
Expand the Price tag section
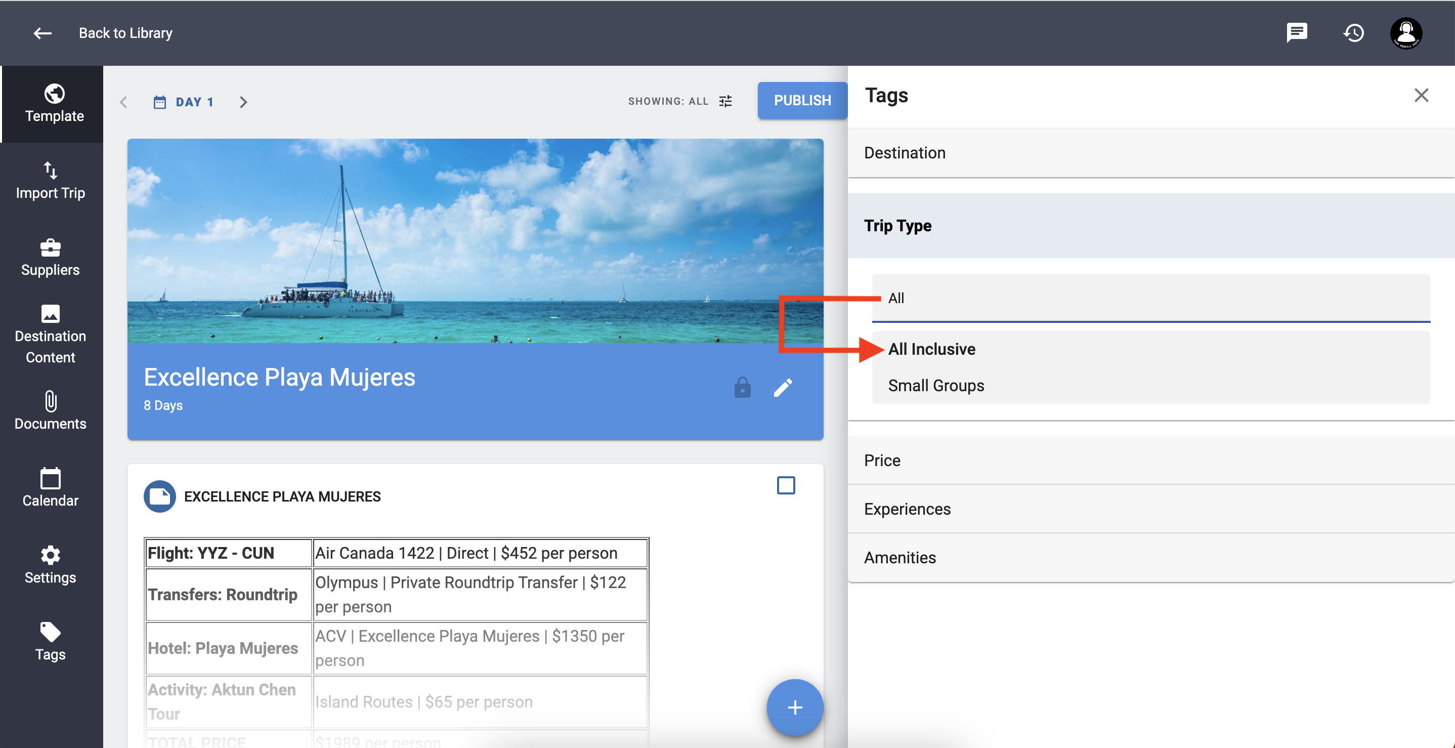[1151, 461]
